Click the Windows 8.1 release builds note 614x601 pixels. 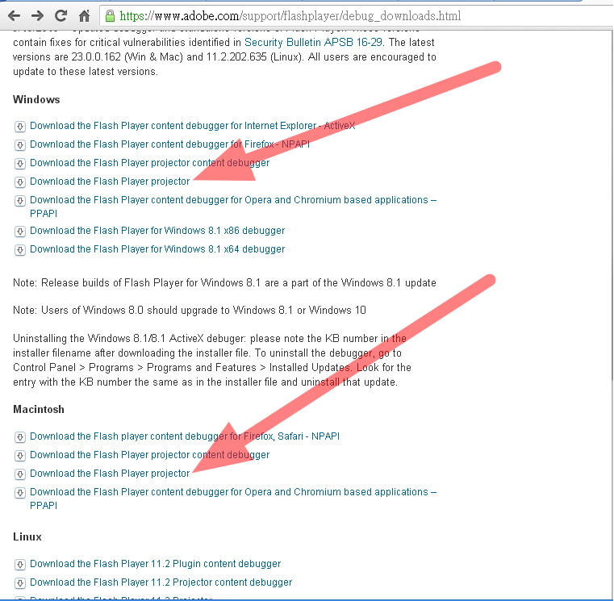pyautogui.click(x=224, y=283)
